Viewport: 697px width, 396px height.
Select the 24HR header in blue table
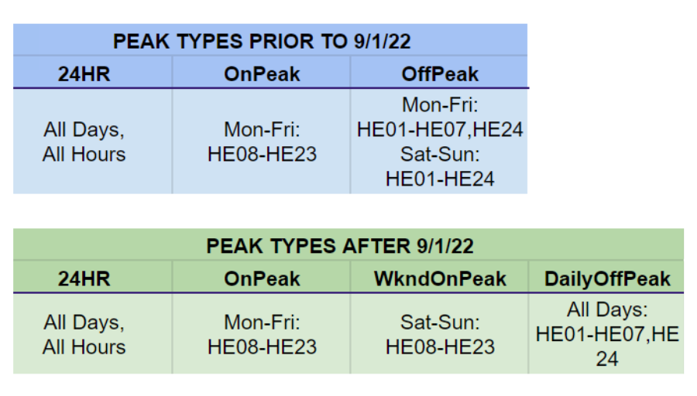pos(84,73)
